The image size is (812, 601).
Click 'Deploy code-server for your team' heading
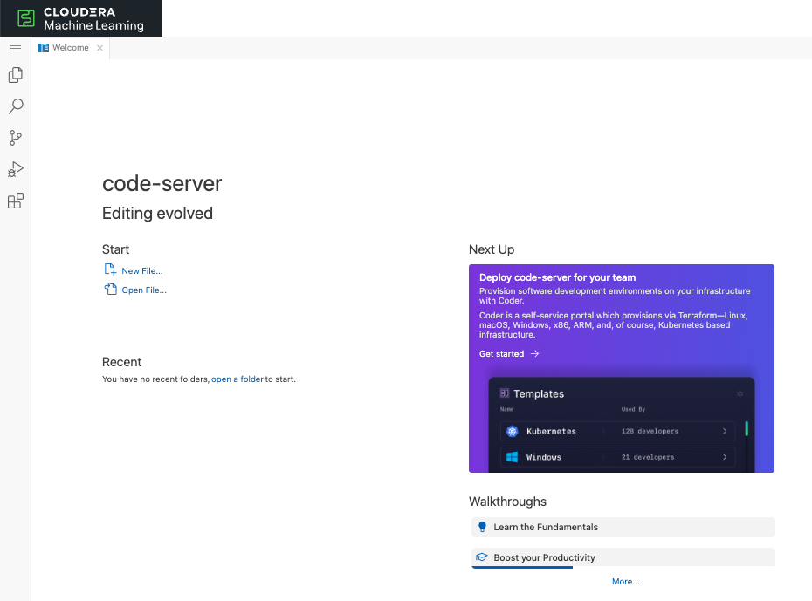point(557,277)
